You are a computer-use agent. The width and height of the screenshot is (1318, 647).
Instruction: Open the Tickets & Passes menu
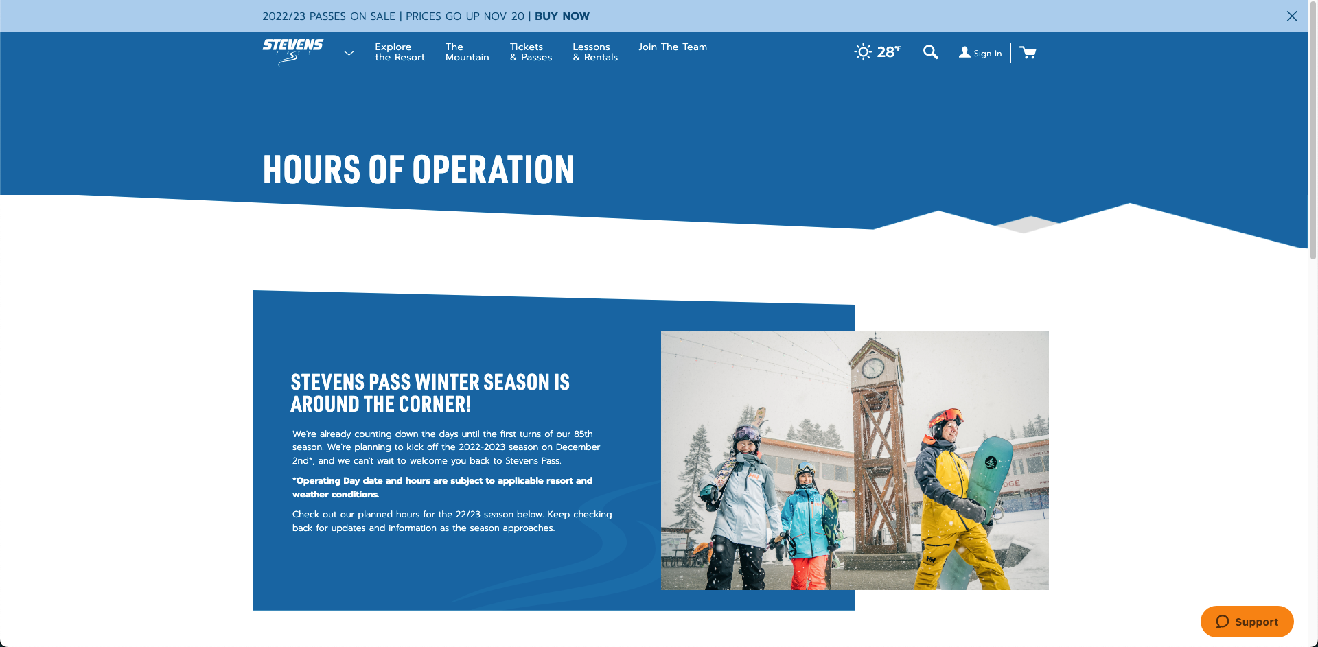tap(531, 52)
